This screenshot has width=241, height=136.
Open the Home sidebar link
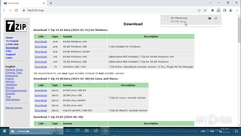coord(9,38)
